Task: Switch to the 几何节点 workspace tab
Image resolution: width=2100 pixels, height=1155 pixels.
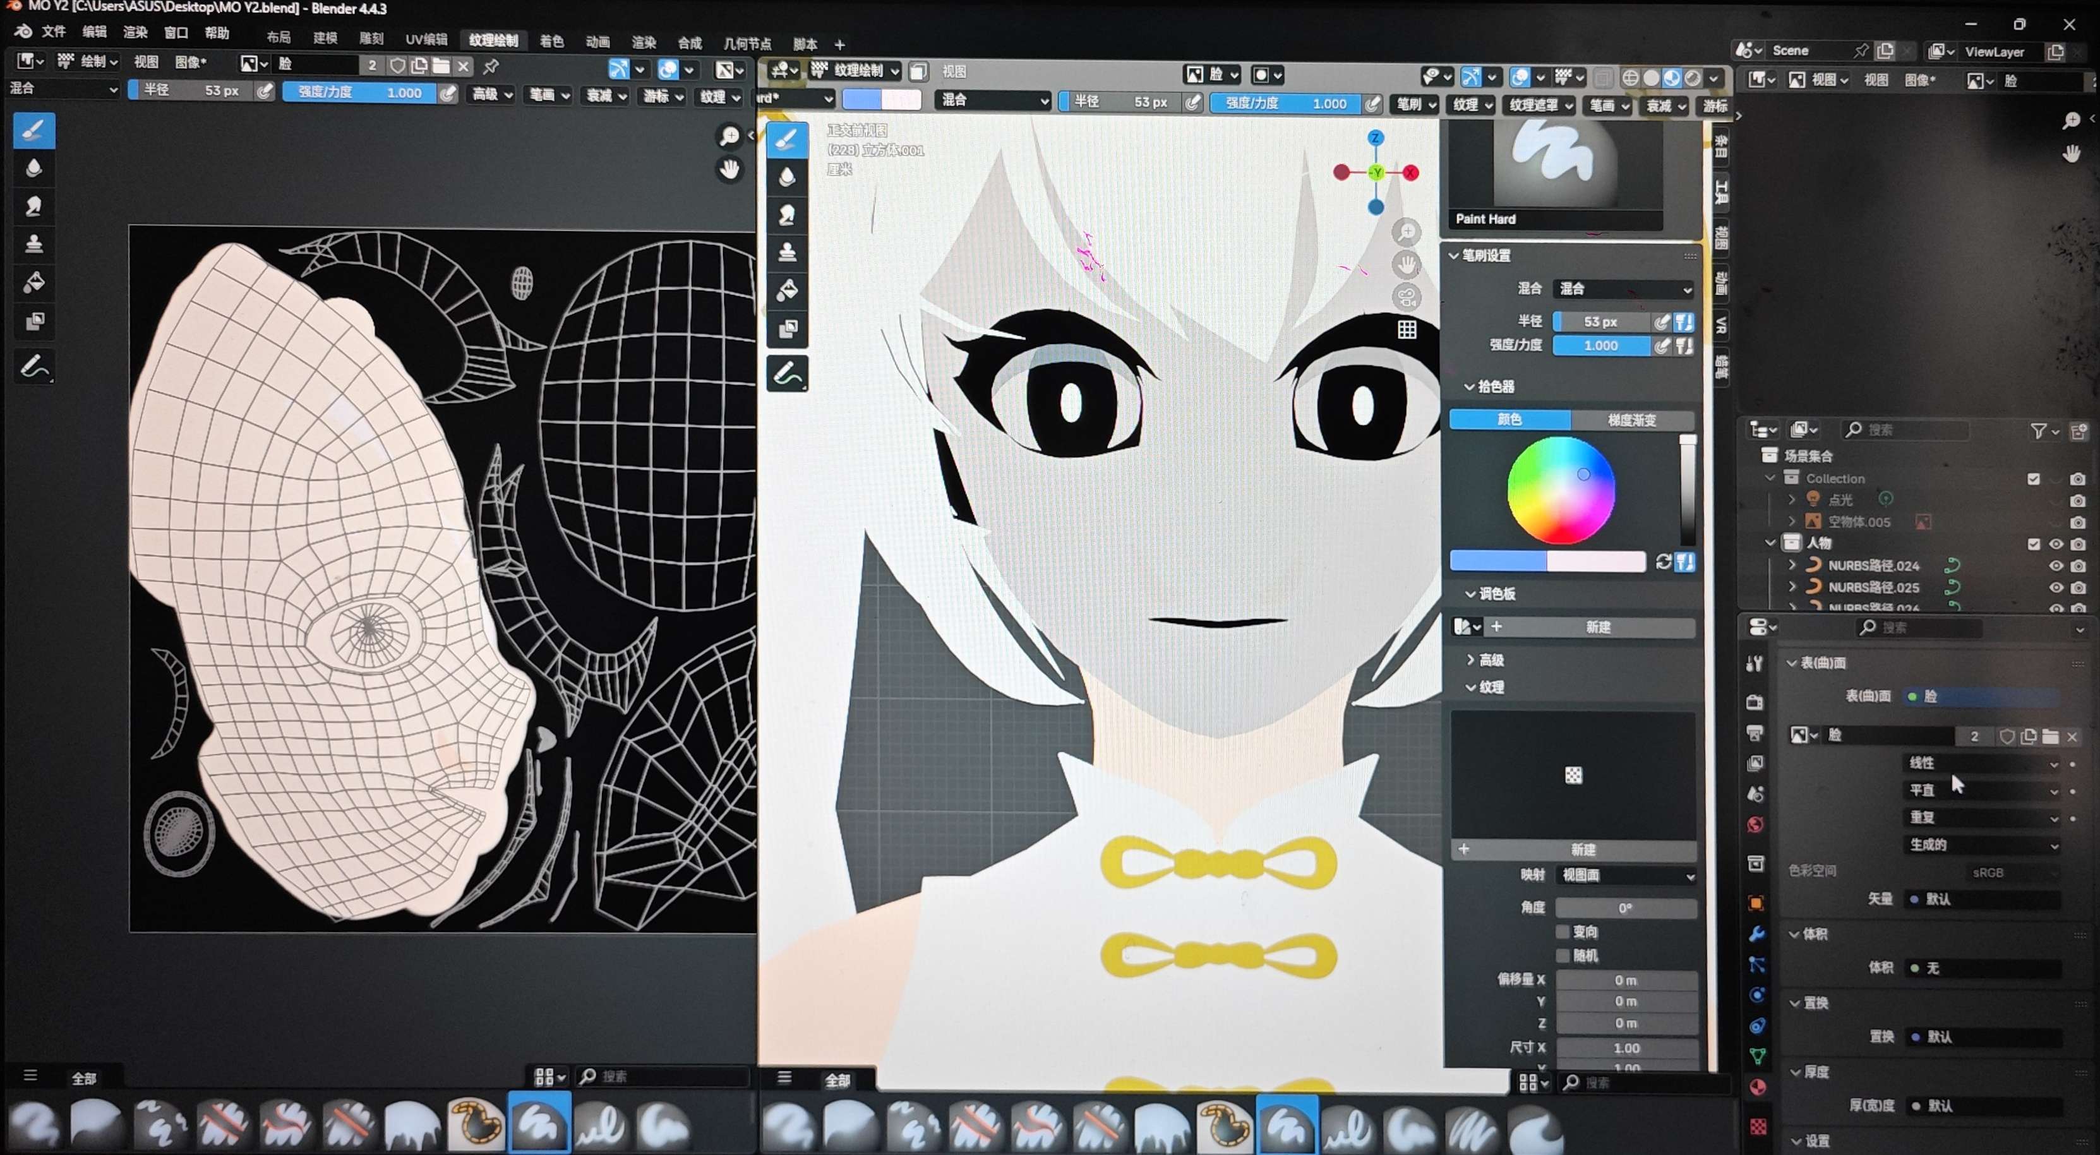Action: [x=747, y=43]
